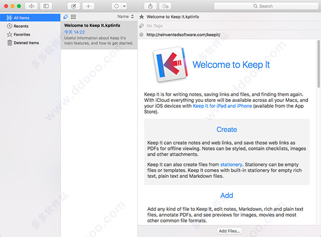Open the Name sort order dropdown
This screenshot has height=237, width=321.
pyautogui.click(x=126, y=17)
